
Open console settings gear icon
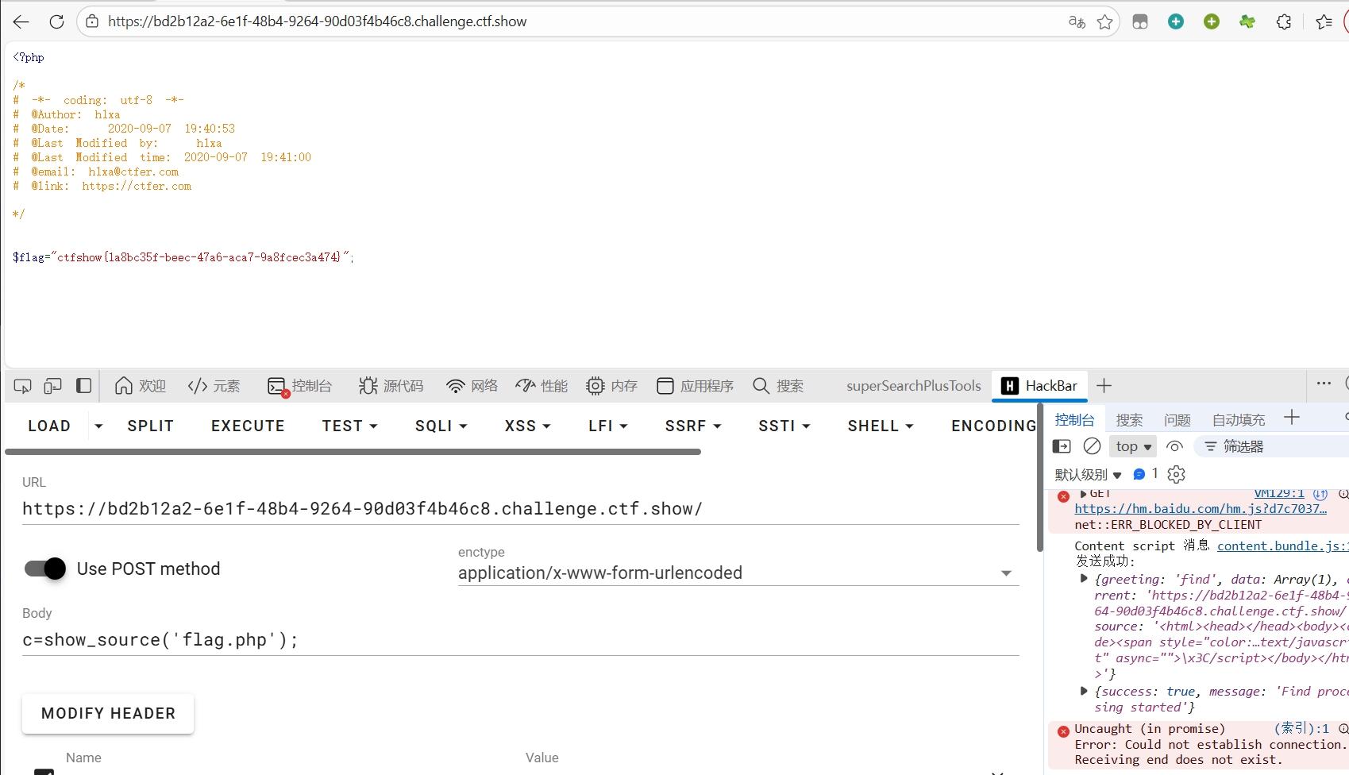click(x=1176, y=474)
